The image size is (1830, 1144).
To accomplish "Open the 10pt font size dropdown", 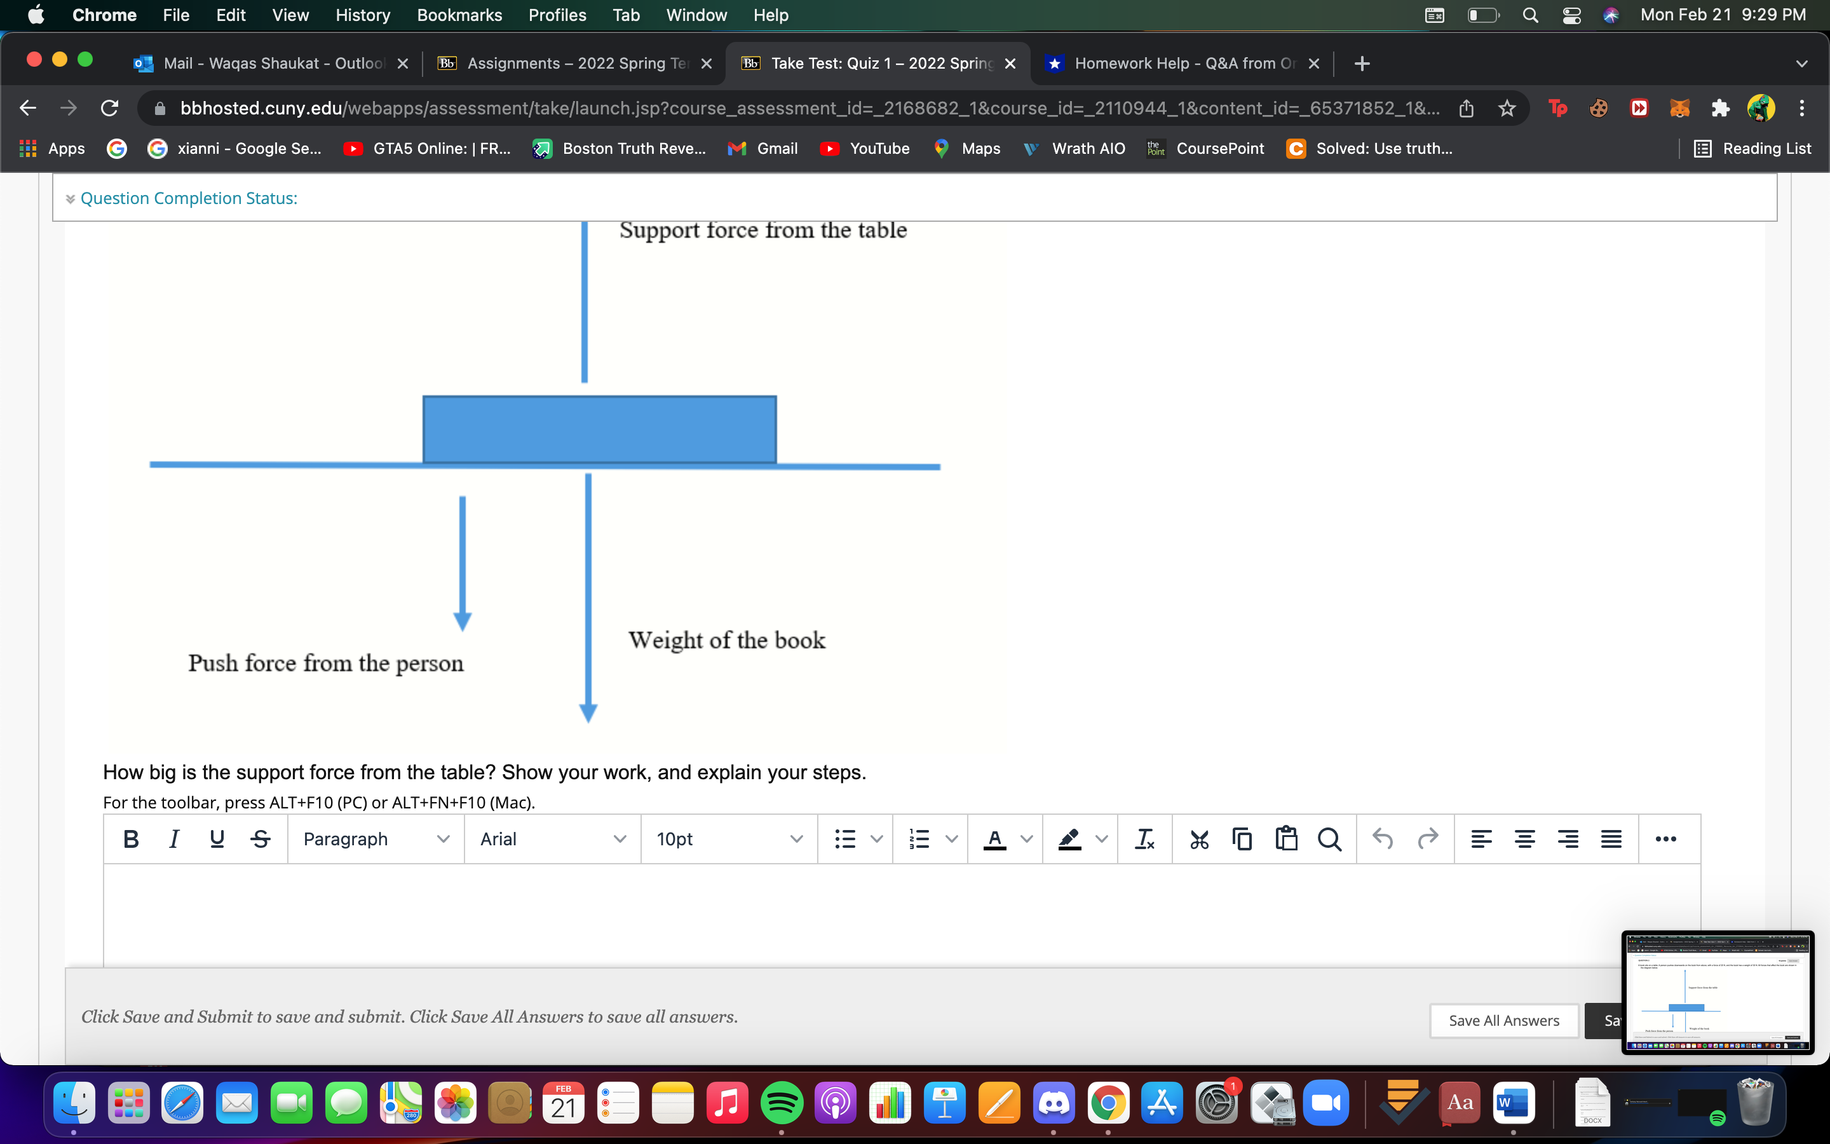I will point(729,838).
